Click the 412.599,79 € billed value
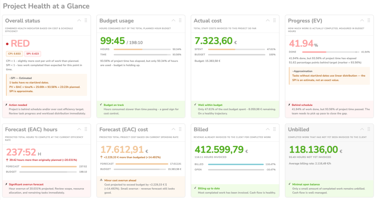This screenshot has width=375, height=200. point(221,149)
